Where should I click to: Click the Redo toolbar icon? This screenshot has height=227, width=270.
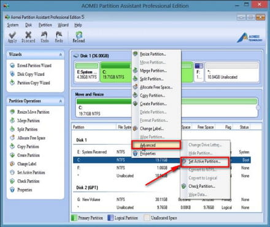coord(59,37)
